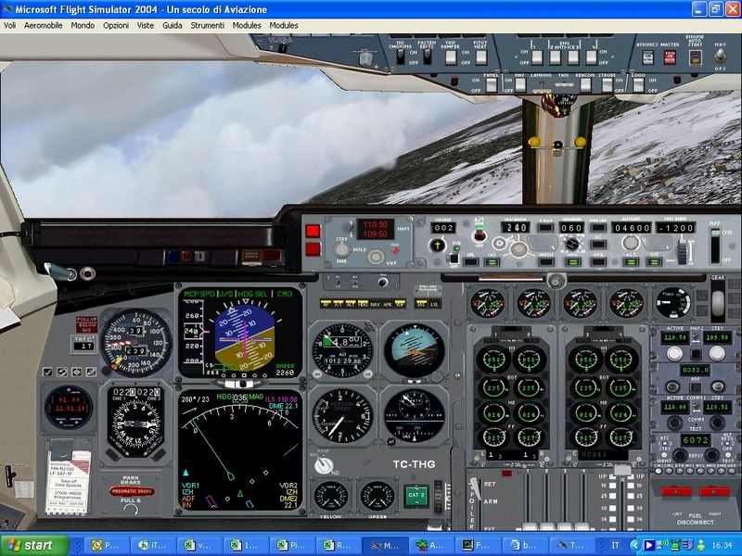Open the Mondo menu
Viewport: 742px width, 556px height.
click(x=83, y=26)
